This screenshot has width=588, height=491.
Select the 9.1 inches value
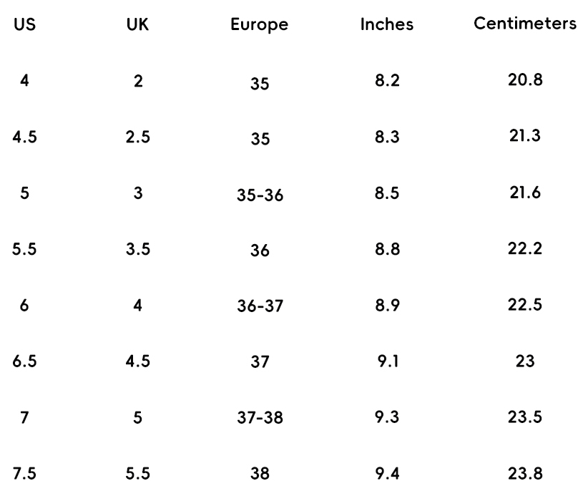click(387, 360)
